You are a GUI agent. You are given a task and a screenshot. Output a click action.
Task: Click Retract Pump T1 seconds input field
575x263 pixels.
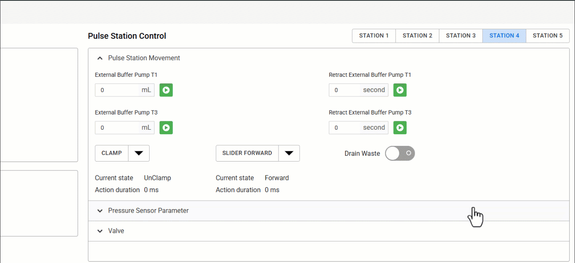[x=346, y=90]
